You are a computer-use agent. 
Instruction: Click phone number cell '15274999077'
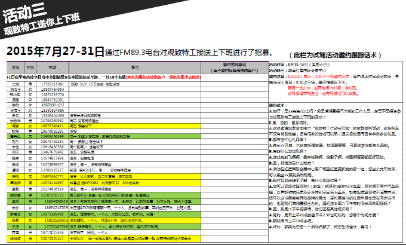tap(53, 164)
